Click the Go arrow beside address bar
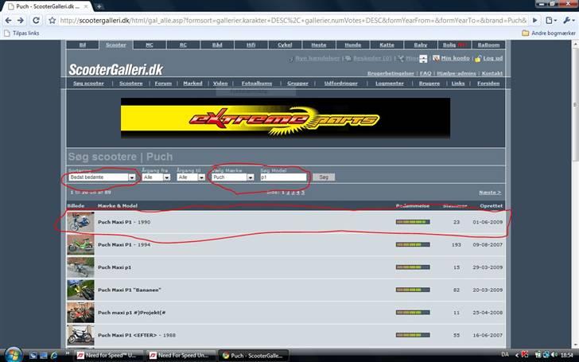 [x=534, y=21]
